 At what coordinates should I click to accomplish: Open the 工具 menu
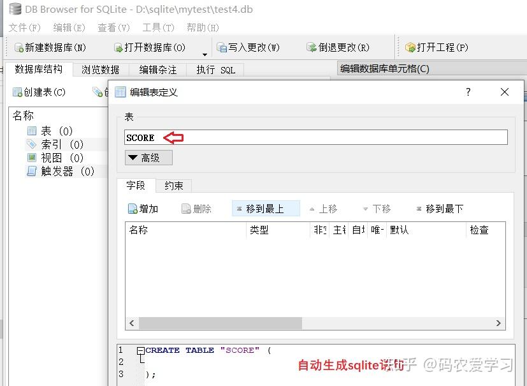(157, 27)
